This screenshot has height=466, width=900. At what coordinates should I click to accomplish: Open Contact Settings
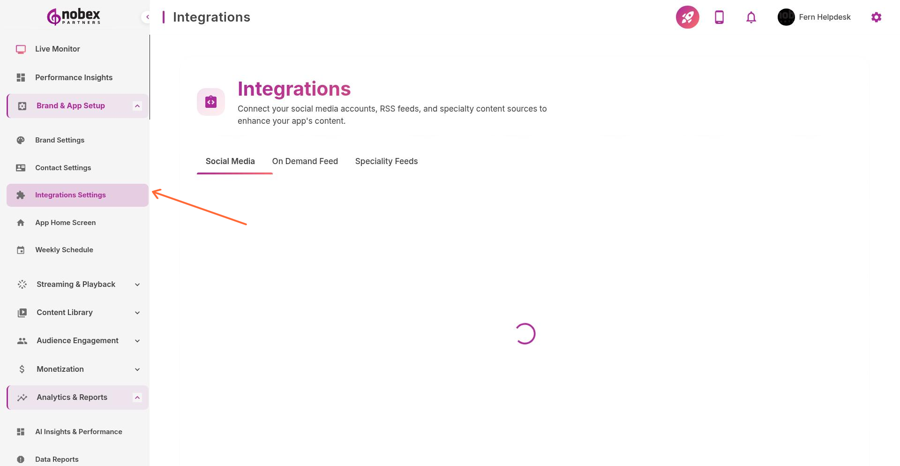click(x=63, y=167)
